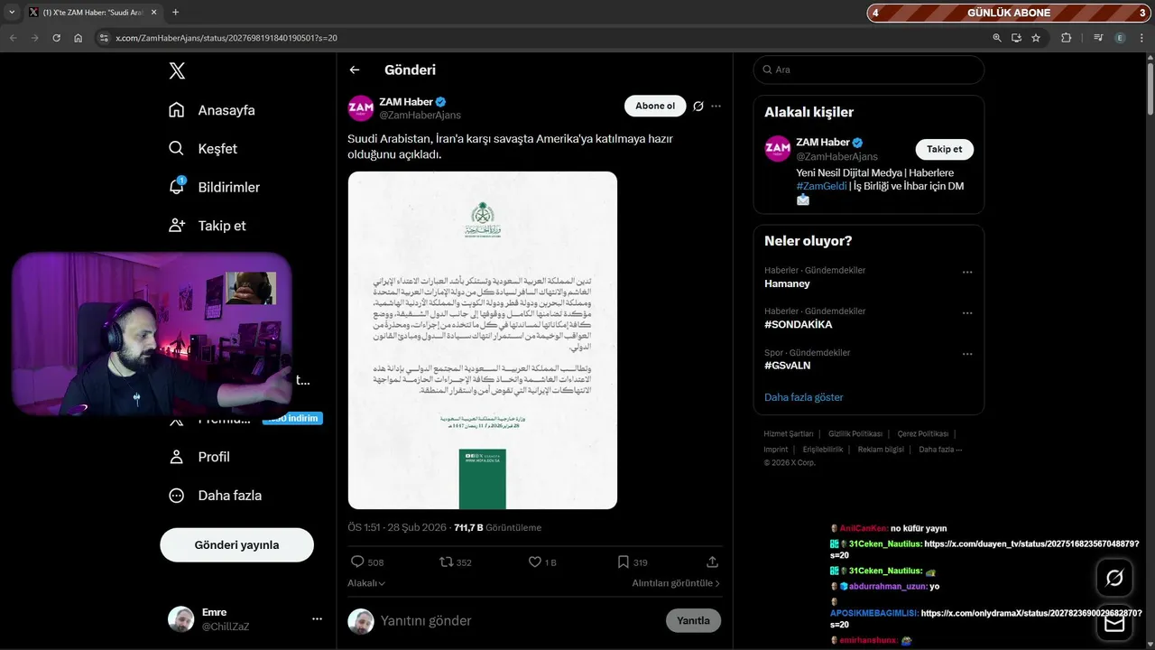Image resolution: width=1155 pixels, height=650 pixels.
Task: Open the Arabic statement image
Action: click(x=483, y=340)
